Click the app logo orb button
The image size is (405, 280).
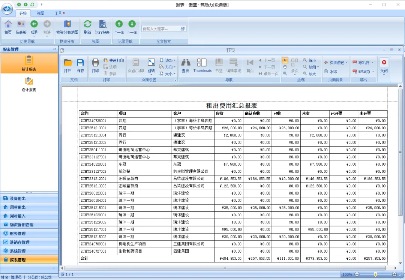click(x=7, y=9)
